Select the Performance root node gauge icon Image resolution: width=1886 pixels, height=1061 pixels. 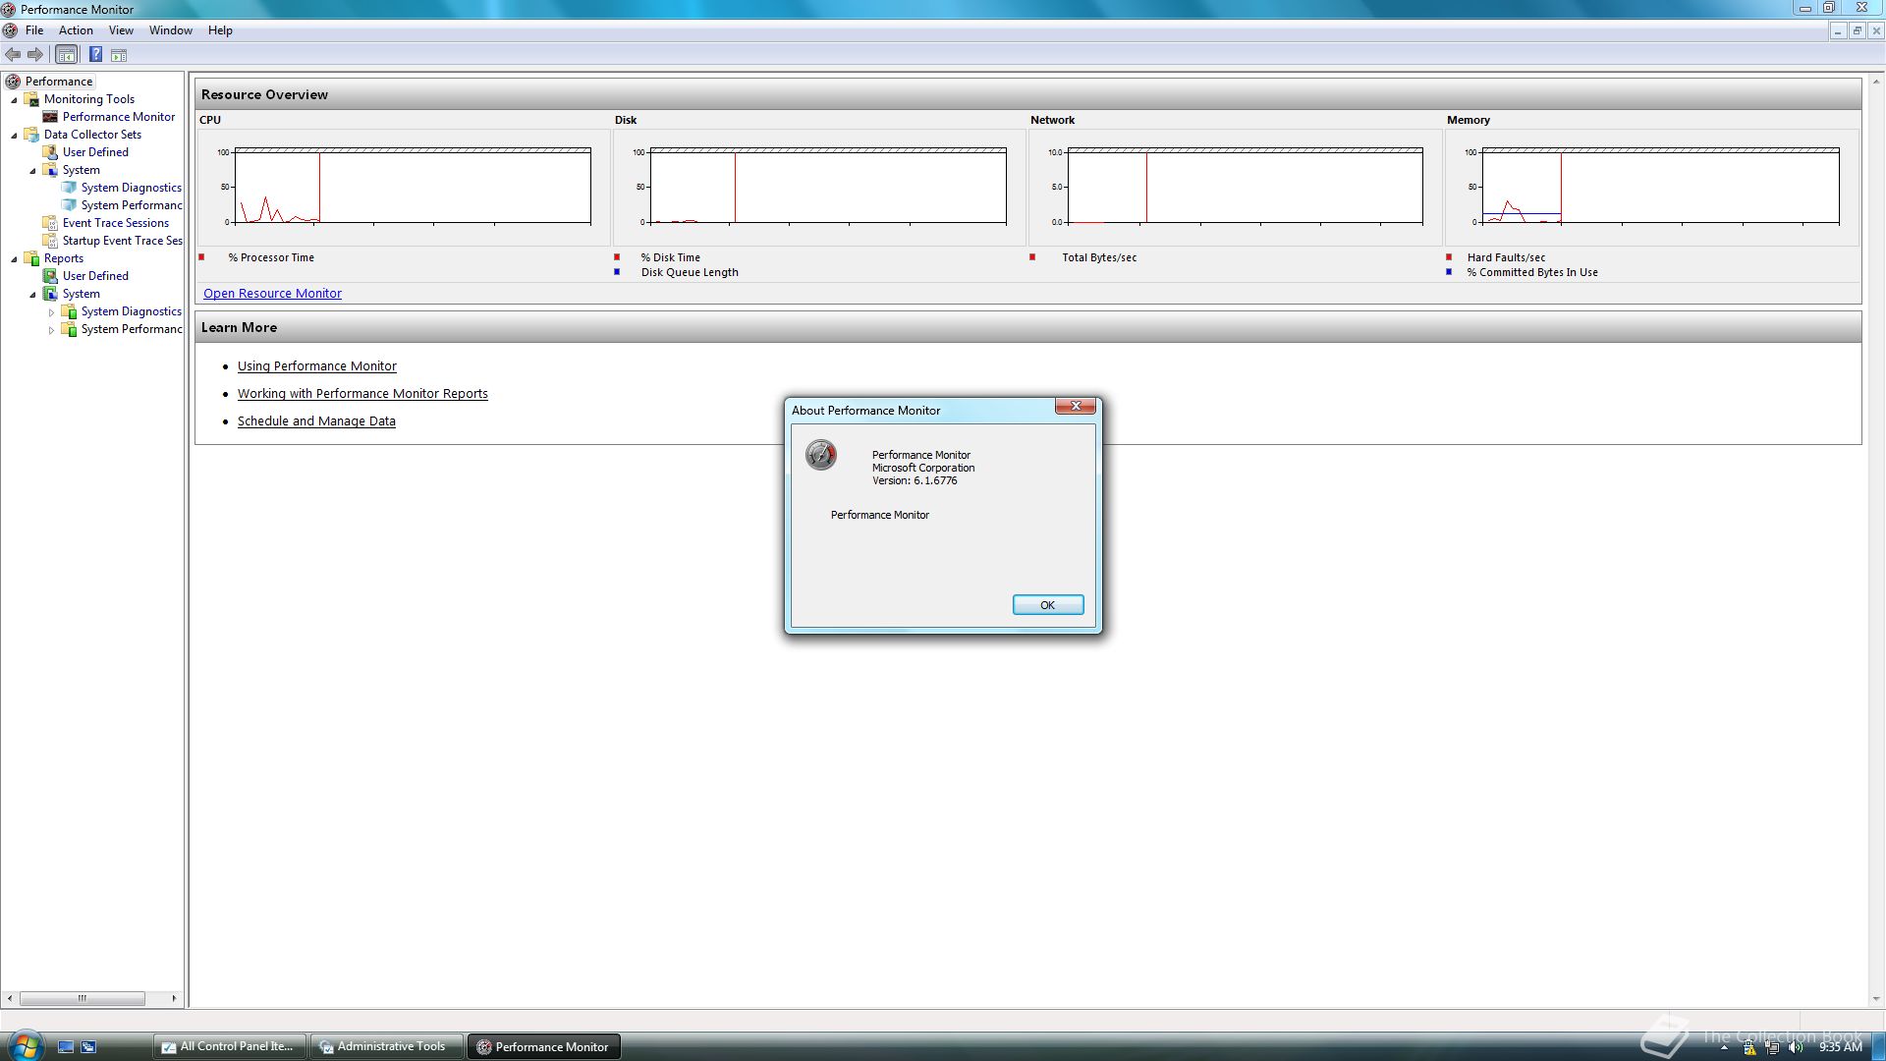13,82
